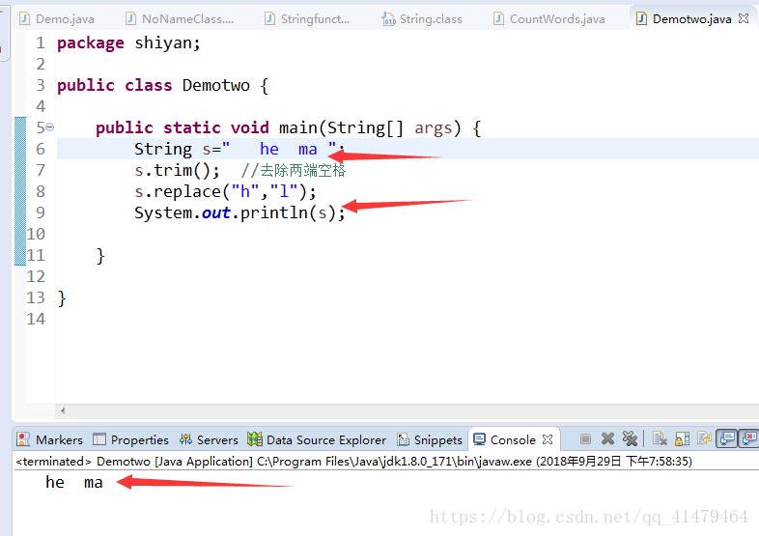Click the NoNameClass file icon
The width and height of the screenshot is (759, 536).
tap(130, 19)
